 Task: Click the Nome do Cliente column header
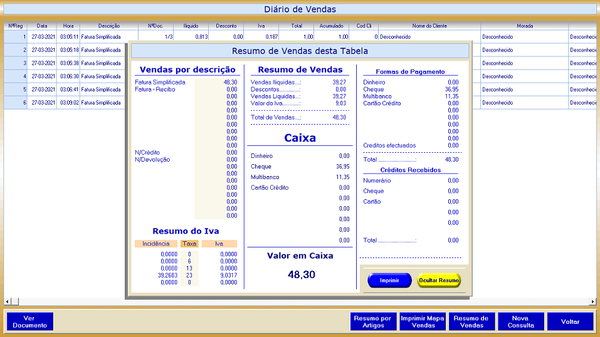click(x=429, y=26)
